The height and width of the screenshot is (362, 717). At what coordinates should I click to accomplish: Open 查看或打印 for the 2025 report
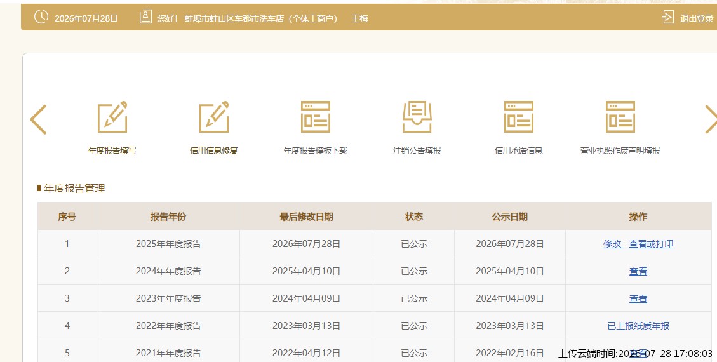(651, 244)
